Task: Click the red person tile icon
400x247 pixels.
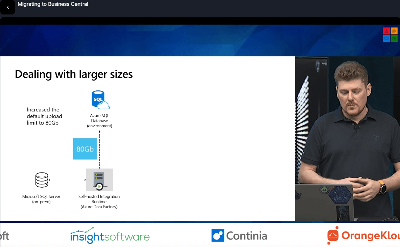Action: 386,31
